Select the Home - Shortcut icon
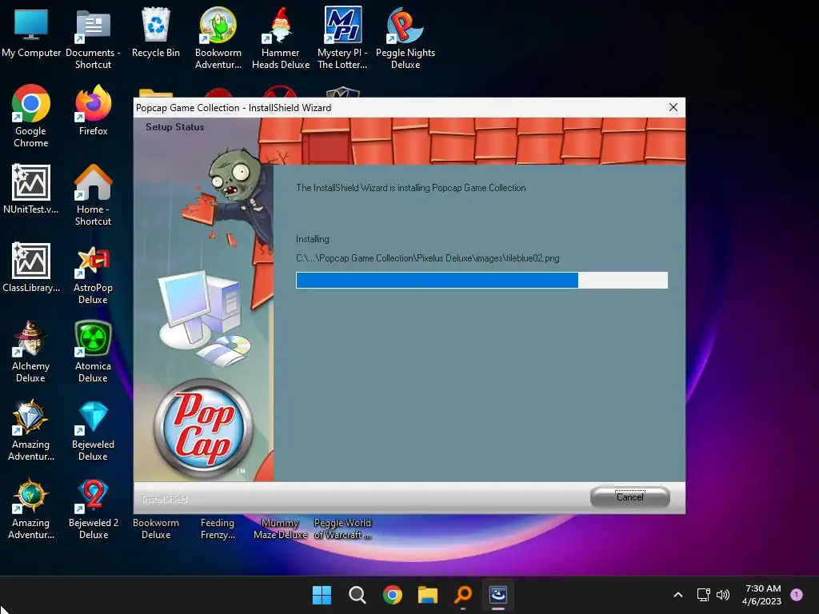819x614 pixels. click(x=93, y=195)
